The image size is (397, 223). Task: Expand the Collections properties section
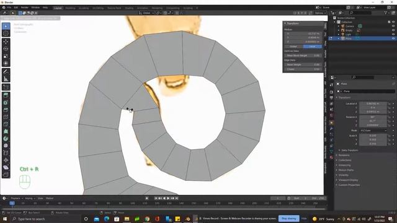[x=344, y=160]
